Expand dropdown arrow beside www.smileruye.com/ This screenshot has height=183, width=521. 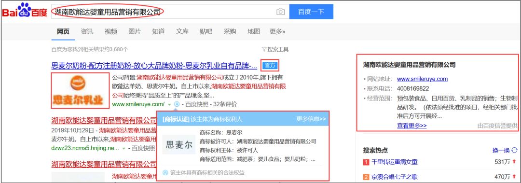(169, 104)
